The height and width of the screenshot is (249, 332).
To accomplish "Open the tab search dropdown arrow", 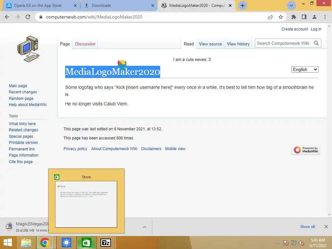I will [291, 6].
